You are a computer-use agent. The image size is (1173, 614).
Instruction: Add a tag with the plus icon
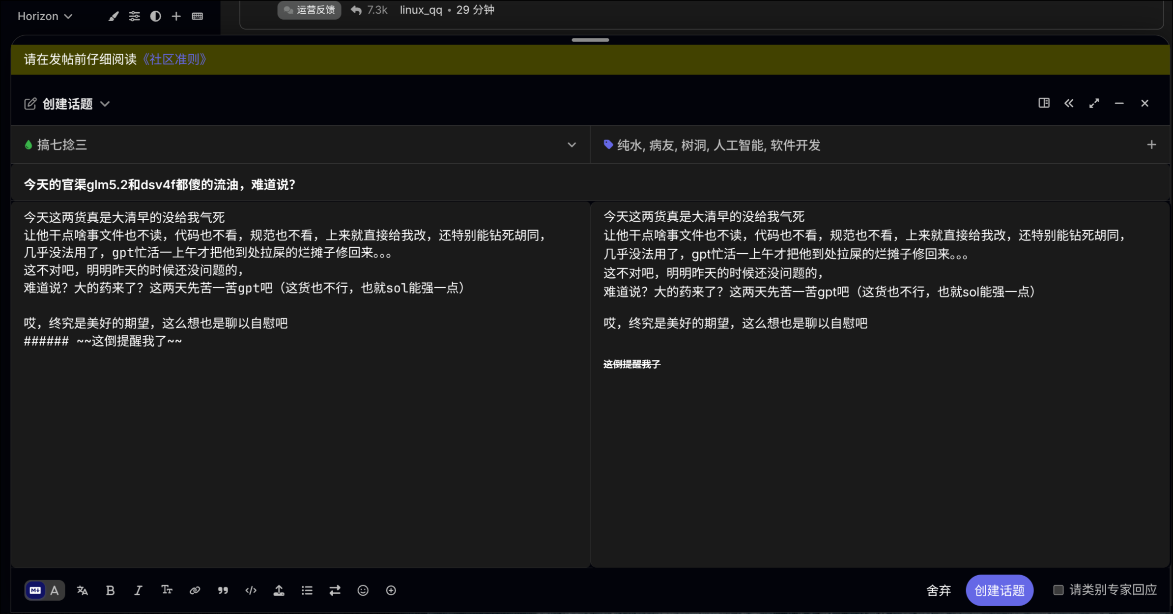tap(1151, 145)
